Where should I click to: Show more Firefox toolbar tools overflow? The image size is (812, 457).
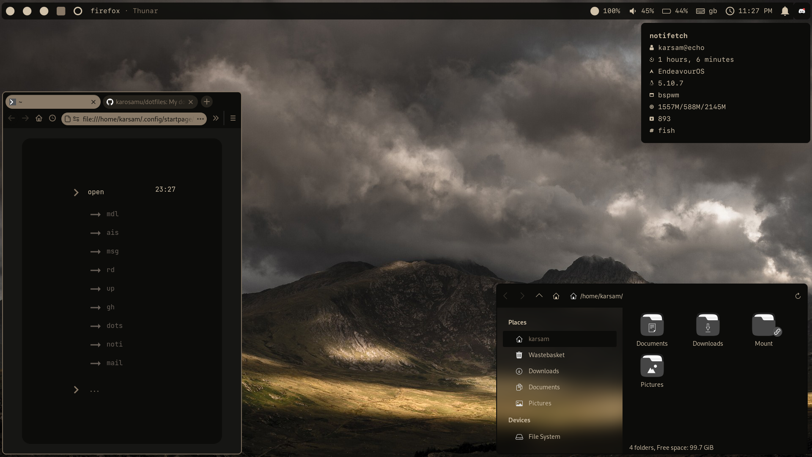(216, 118)
